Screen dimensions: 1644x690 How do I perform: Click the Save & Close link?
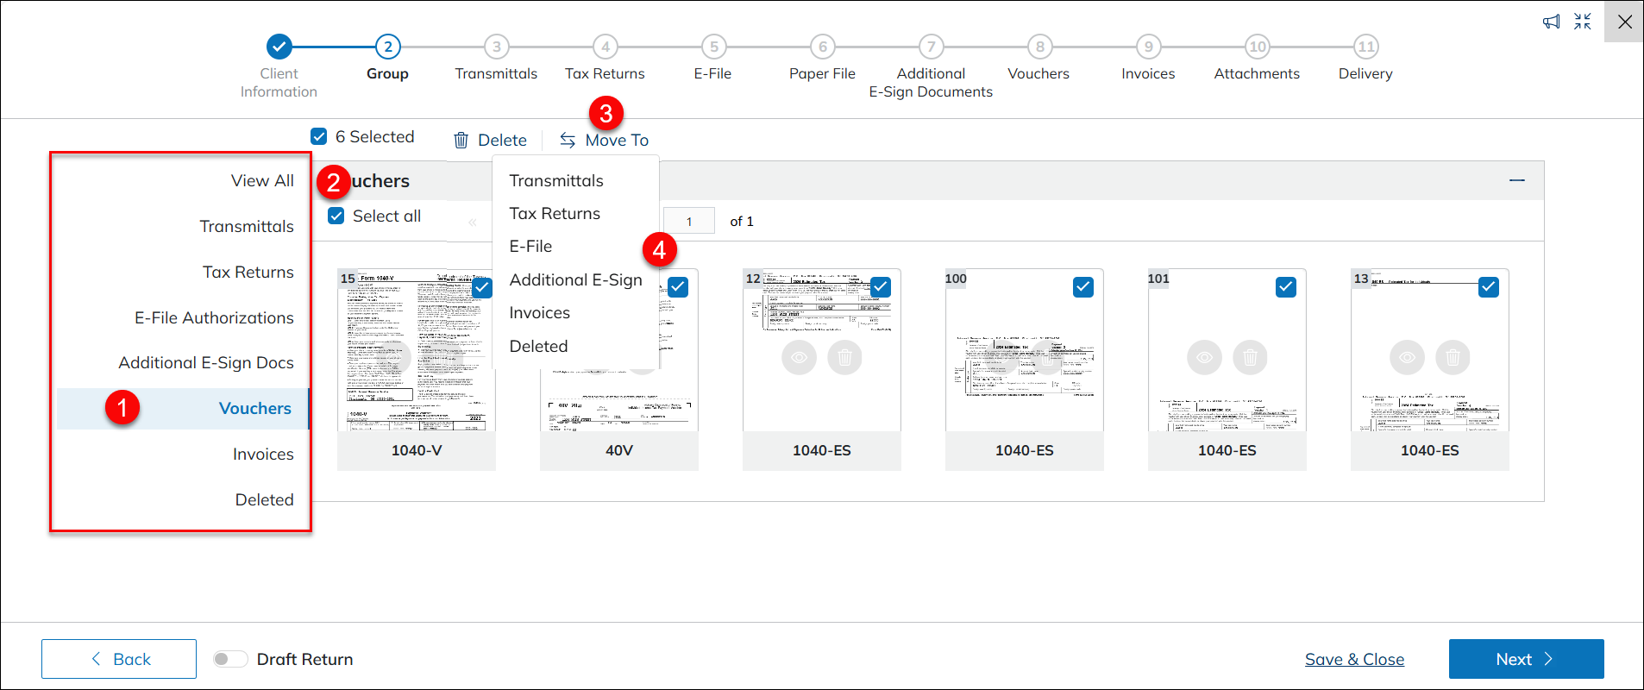[x=1354, y=659]
